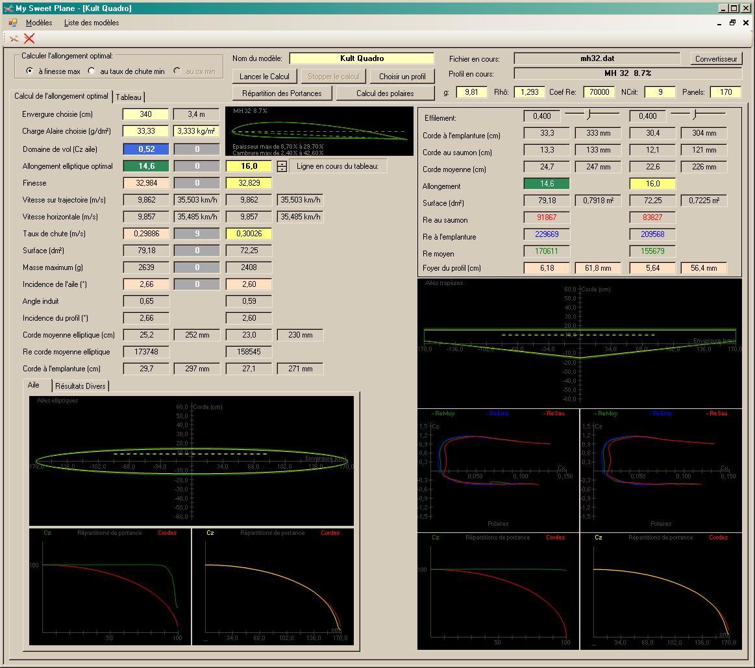
Task: Open the MDI window icon in the menu bar
Action: pos(13,23)
